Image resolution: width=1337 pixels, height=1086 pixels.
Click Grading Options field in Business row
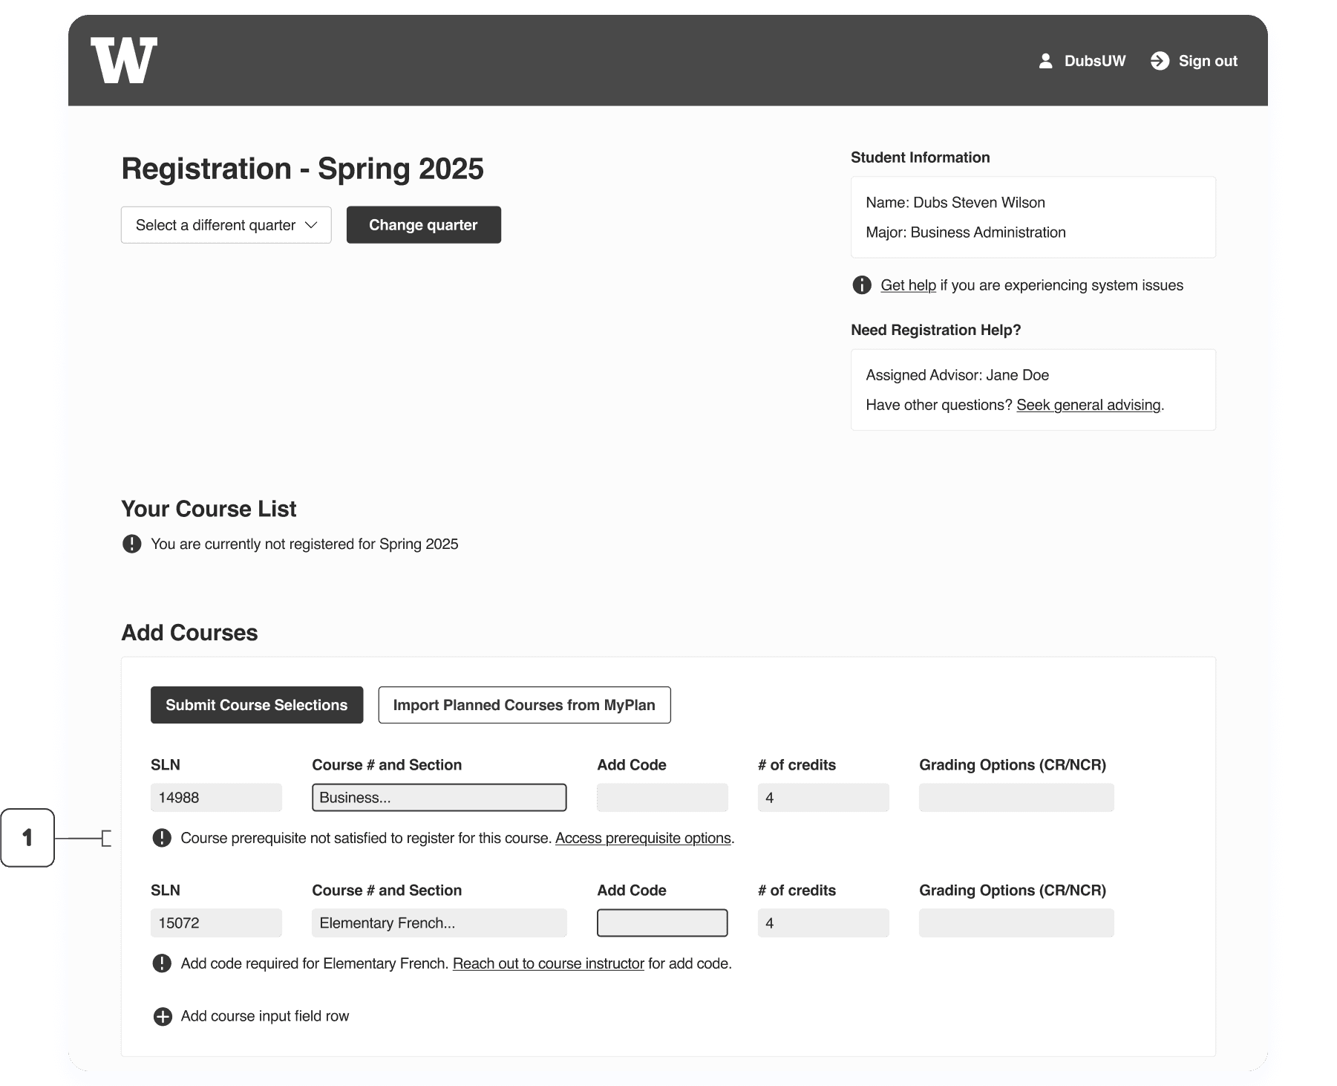tap(1016, 798)
